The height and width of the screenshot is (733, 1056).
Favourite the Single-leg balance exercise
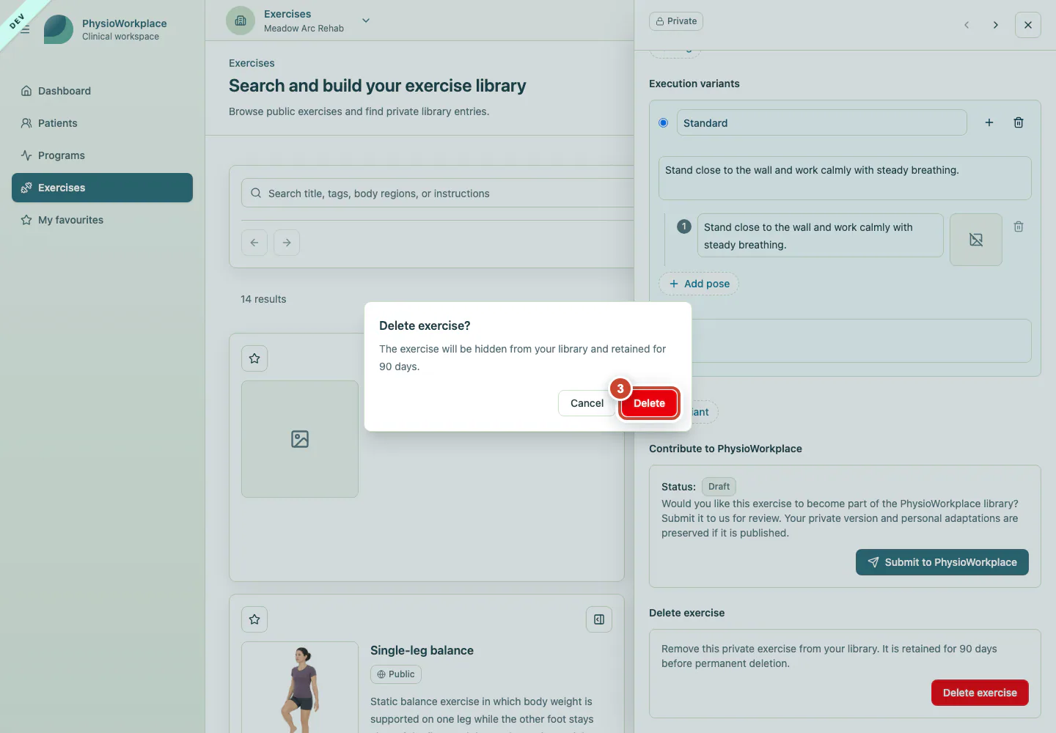[254, 619]
